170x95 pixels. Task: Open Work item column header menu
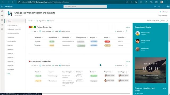coord(39,37)
